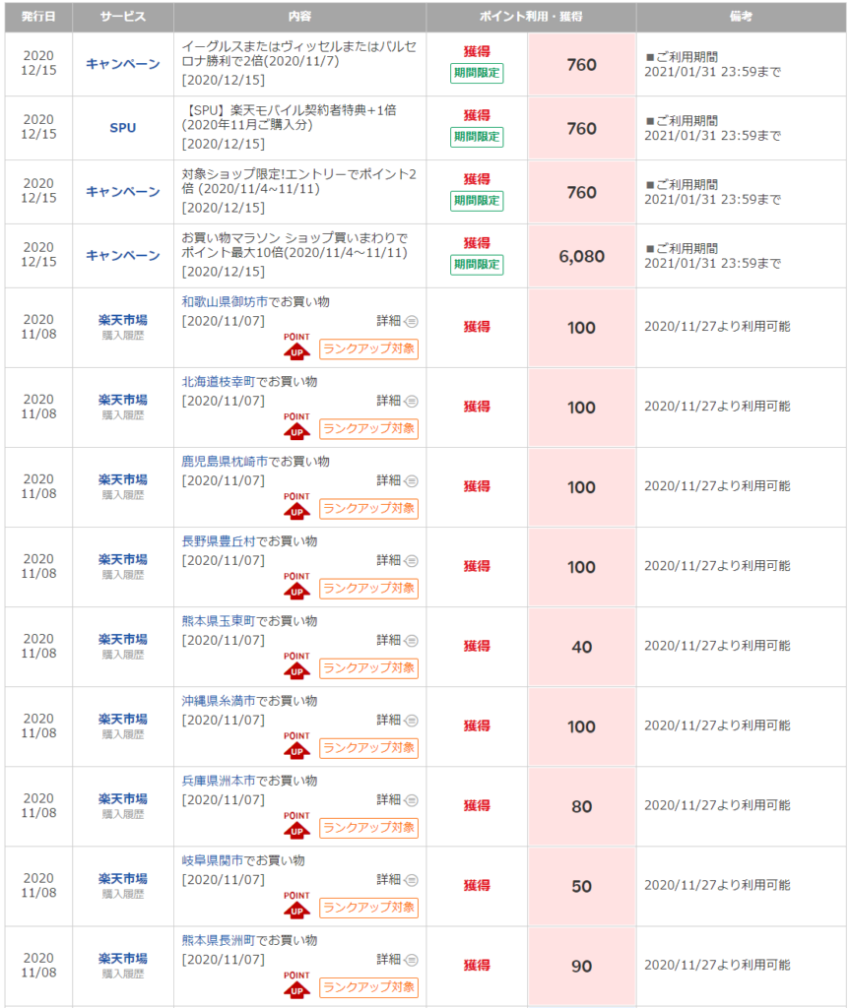Click 詳細 icon for 熊本県玉東町 purchase

(412, 640)
